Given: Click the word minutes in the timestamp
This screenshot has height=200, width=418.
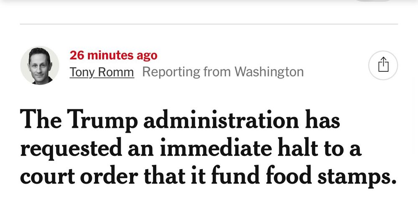Looking at the screenshot, I should [111, 55].
